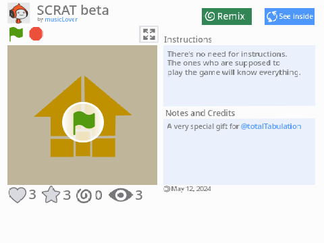The width and height of the screenshot is (324, 243).
Task: Favorite the project with the star icon
Action: 51,194
